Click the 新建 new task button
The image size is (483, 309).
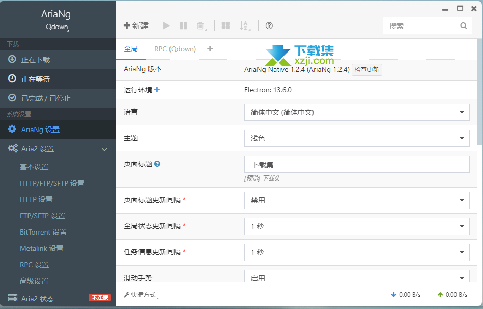[x=136, y=25]
